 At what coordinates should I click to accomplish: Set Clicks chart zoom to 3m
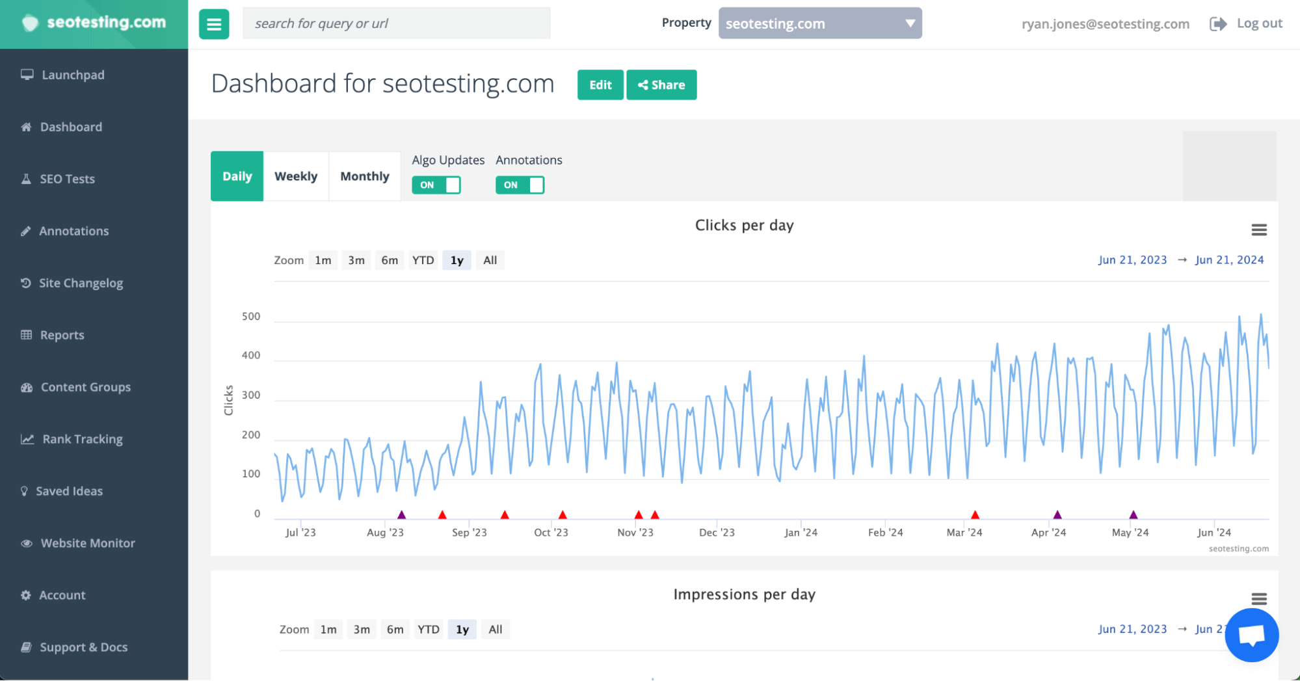click(x=356, y=260)
